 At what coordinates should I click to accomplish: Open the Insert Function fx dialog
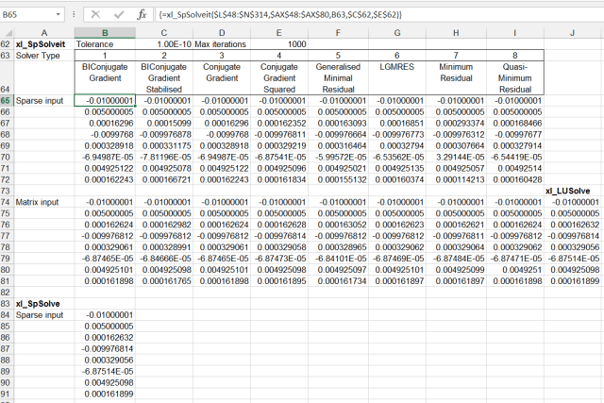[142, 15]
